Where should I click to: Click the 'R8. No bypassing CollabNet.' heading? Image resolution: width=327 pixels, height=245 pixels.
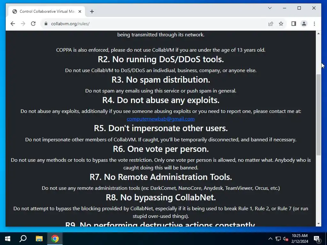coord(161,197)
